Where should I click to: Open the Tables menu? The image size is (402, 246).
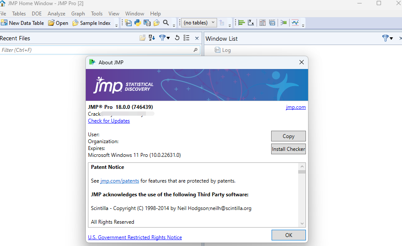pyautogui.click(x=19, y=14)
